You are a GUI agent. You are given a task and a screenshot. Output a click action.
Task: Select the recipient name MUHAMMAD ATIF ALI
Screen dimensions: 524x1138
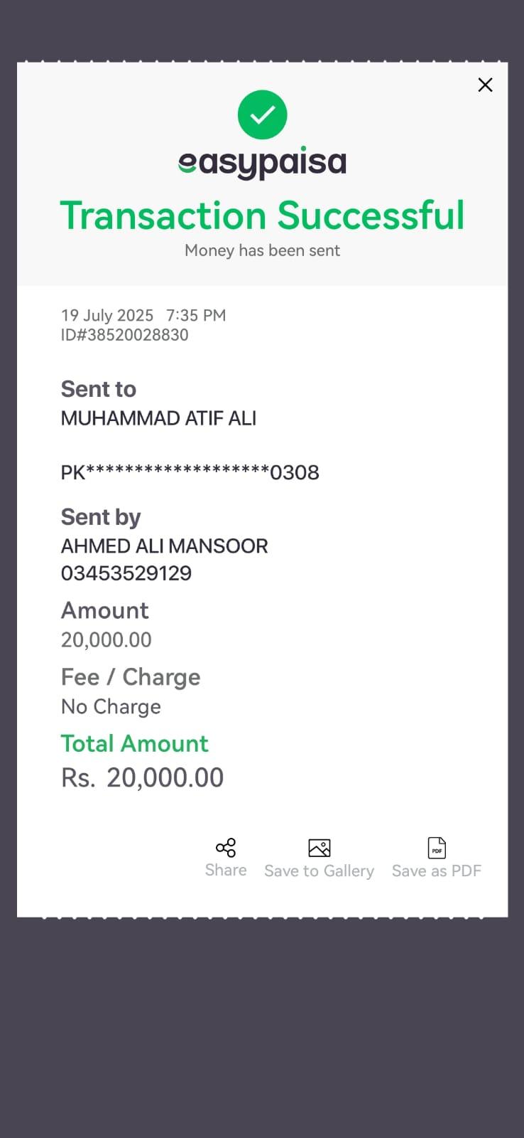coord(158,418)
